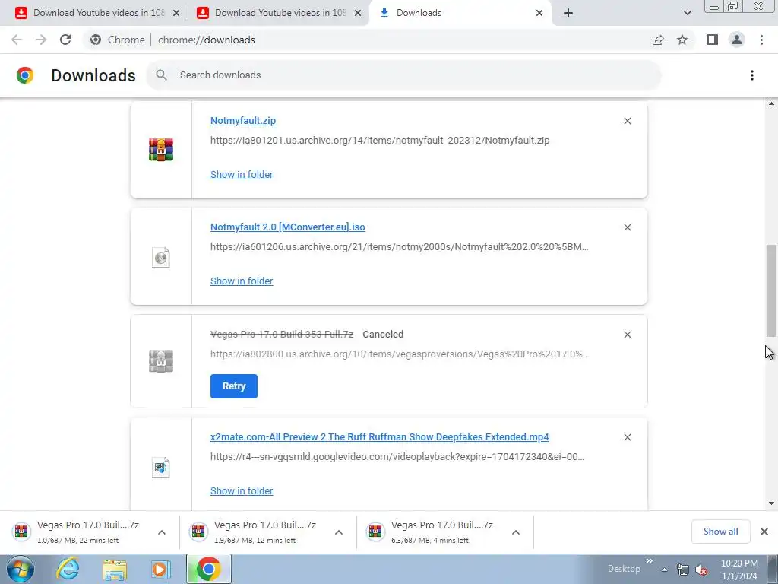
Task: Click the scrollbar down arrow
Action: (x=771, y=503)
